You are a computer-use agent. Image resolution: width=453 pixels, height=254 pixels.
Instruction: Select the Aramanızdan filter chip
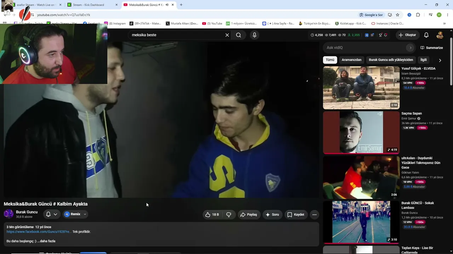pyautogui.click(x=351, y=60)
